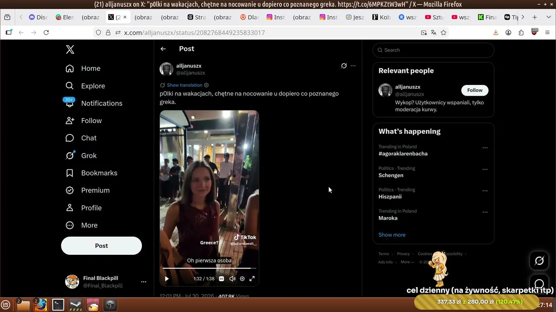Open the Hiszpanii trending topic
This screenshot has height=312, width=556.
tap(390, 197)
